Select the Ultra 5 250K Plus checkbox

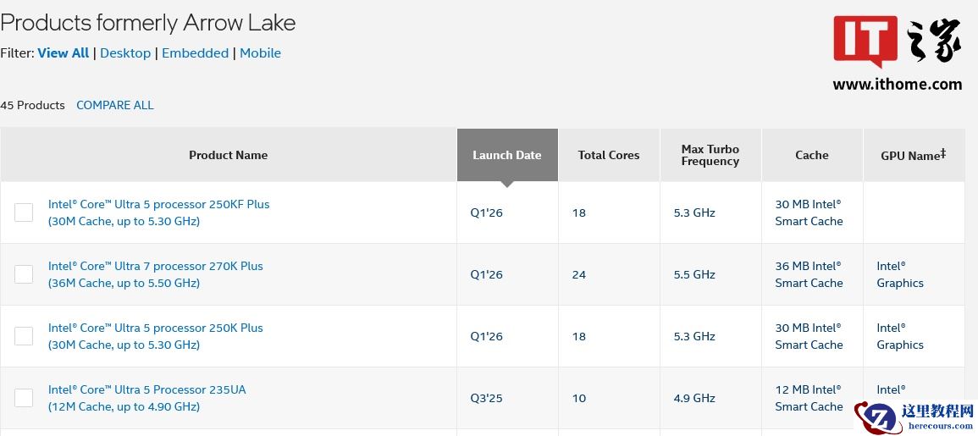point(24,336)
